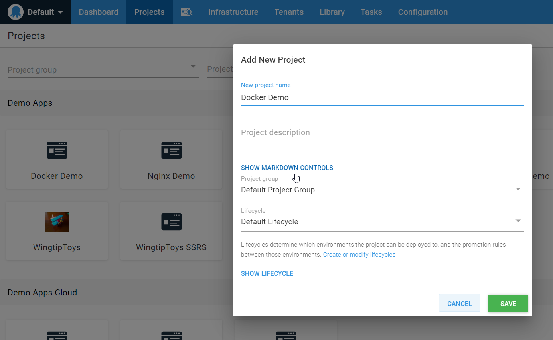Open the Infrastructure menu

coord(233,12)
